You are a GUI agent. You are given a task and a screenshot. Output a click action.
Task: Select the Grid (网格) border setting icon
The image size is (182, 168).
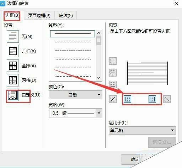click(13, 80)
